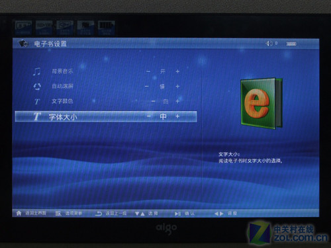Click the 字体大小 value 中
The image size is (331, 248).
(163, 116)
